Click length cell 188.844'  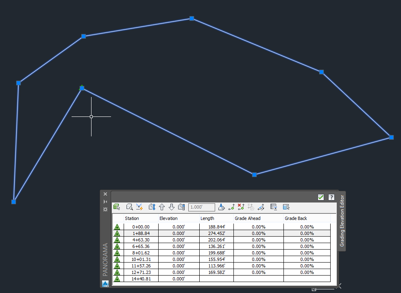click(x=216, y=227)
